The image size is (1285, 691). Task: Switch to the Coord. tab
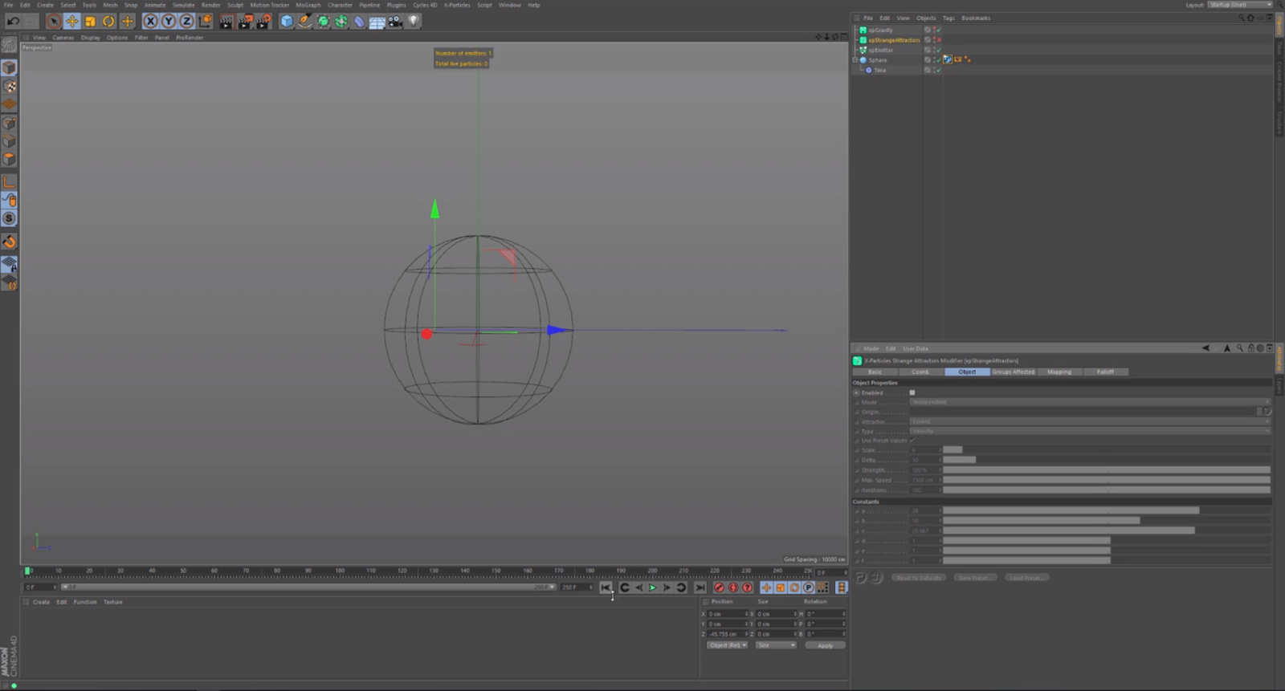(920, 372)
